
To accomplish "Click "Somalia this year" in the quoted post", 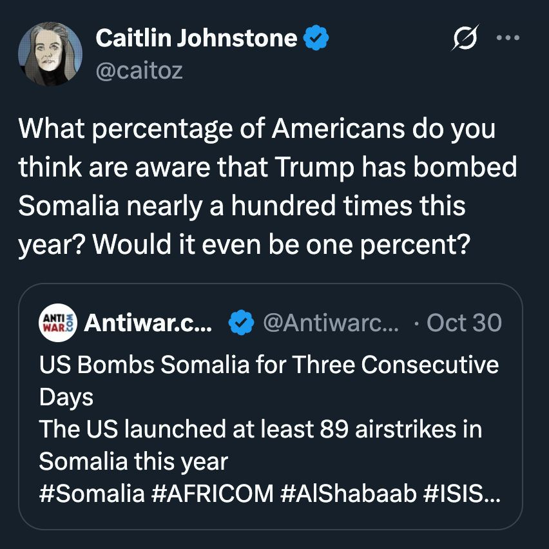I will (133, 461).
